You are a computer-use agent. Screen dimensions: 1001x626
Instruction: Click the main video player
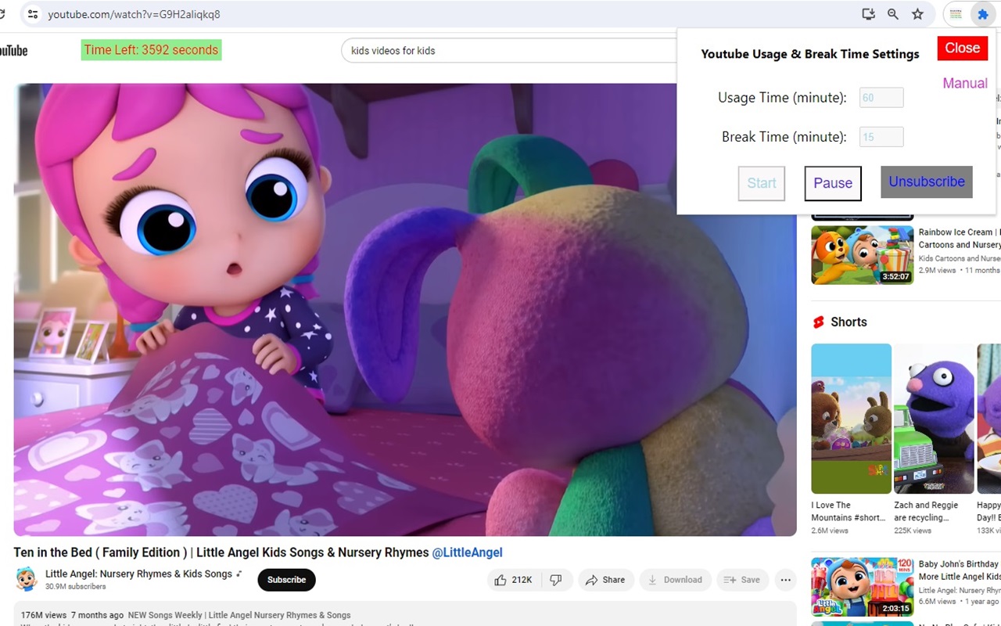(405, 309)
